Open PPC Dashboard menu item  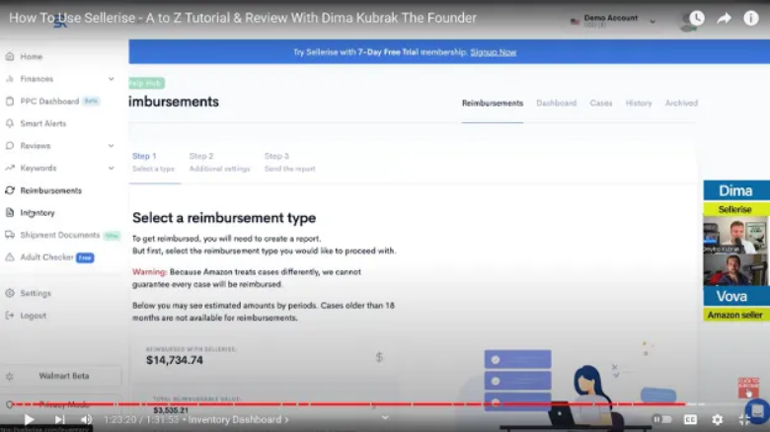[49, 102]
